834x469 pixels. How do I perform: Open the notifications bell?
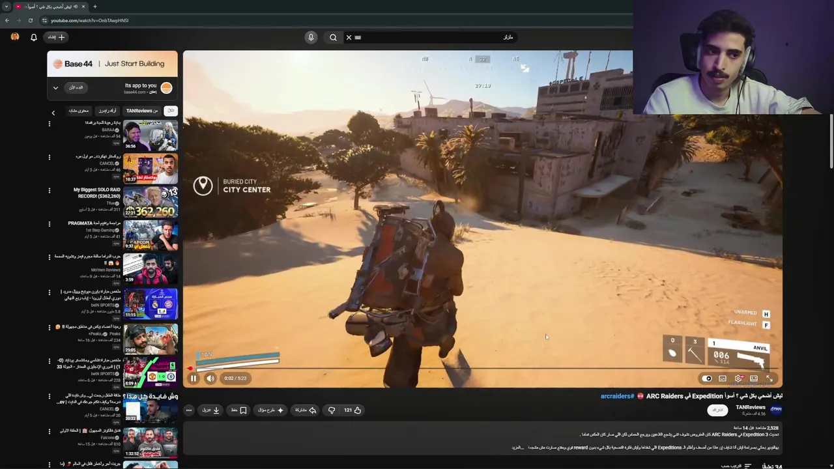click(x=34, y=37)
